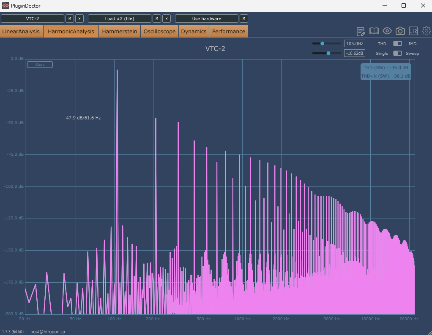This screenshot has height=335, width=432.
Task: Click the THD label
Action: (382, 44)
